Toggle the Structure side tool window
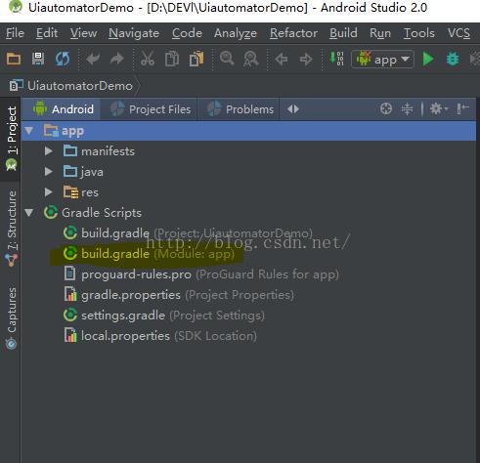The height and width of the screenshot is (463, 480). [12, 228]
